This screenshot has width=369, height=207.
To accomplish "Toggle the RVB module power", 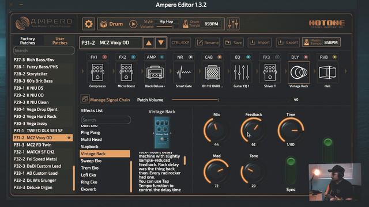I will 334,57.
